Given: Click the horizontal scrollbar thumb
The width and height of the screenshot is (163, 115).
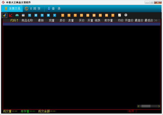Looking at the screenshot, I should pos(146,106).
